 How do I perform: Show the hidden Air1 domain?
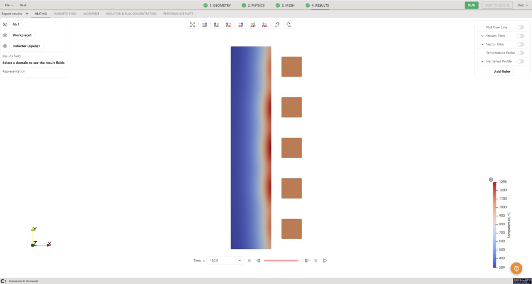coord(5,24)
